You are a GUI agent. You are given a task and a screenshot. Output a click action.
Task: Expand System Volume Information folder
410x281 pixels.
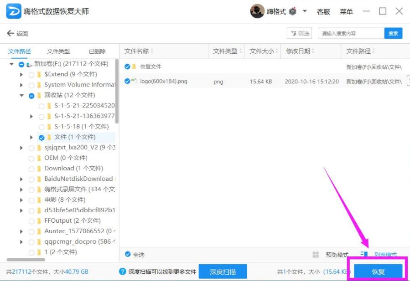click(x=21, y=85)
